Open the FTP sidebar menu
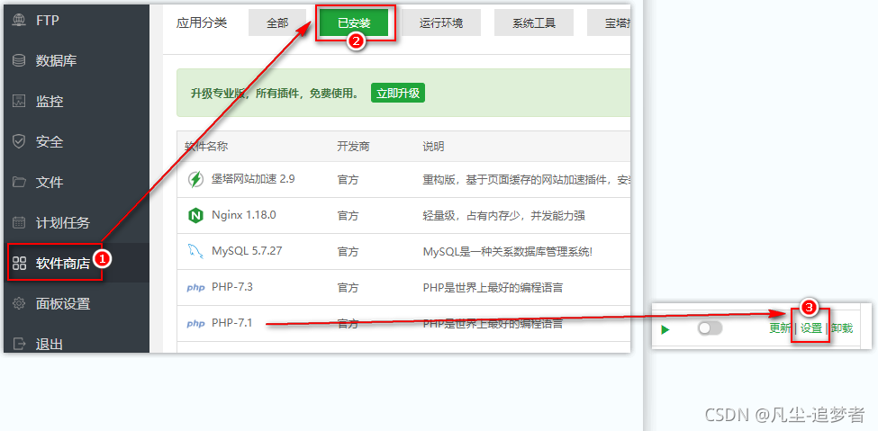 [77, 20]
